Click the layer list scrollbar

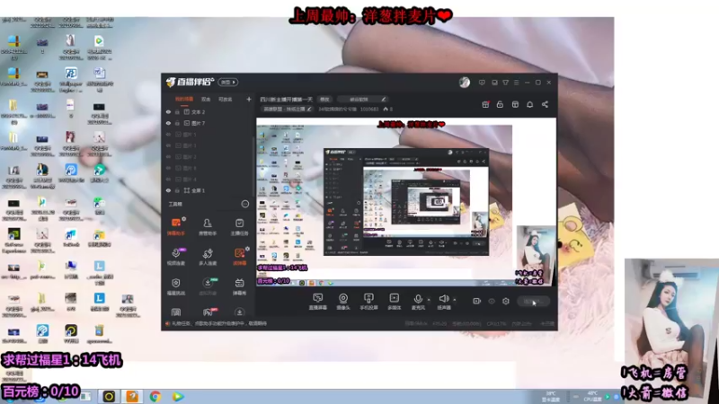coord(253,165)
